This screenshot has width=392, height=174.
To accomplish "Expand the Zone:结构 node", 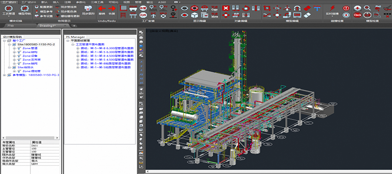I will [x=14, y=52].
